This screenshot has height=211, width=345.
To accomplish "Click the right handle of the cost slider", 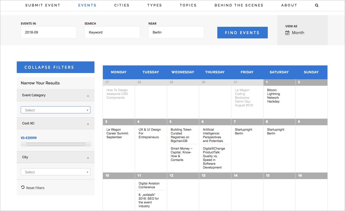I will pos(88,144).
